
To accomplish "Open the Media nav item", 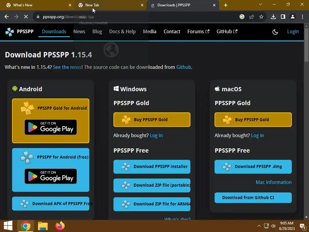I will [150, 31].
